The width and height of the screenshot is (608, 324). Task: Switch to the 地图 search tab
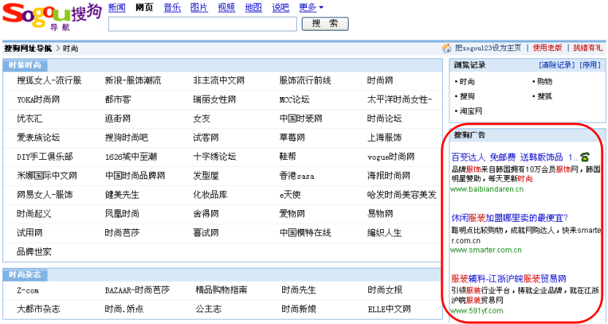pyautogui.click(x=254, y=7)
